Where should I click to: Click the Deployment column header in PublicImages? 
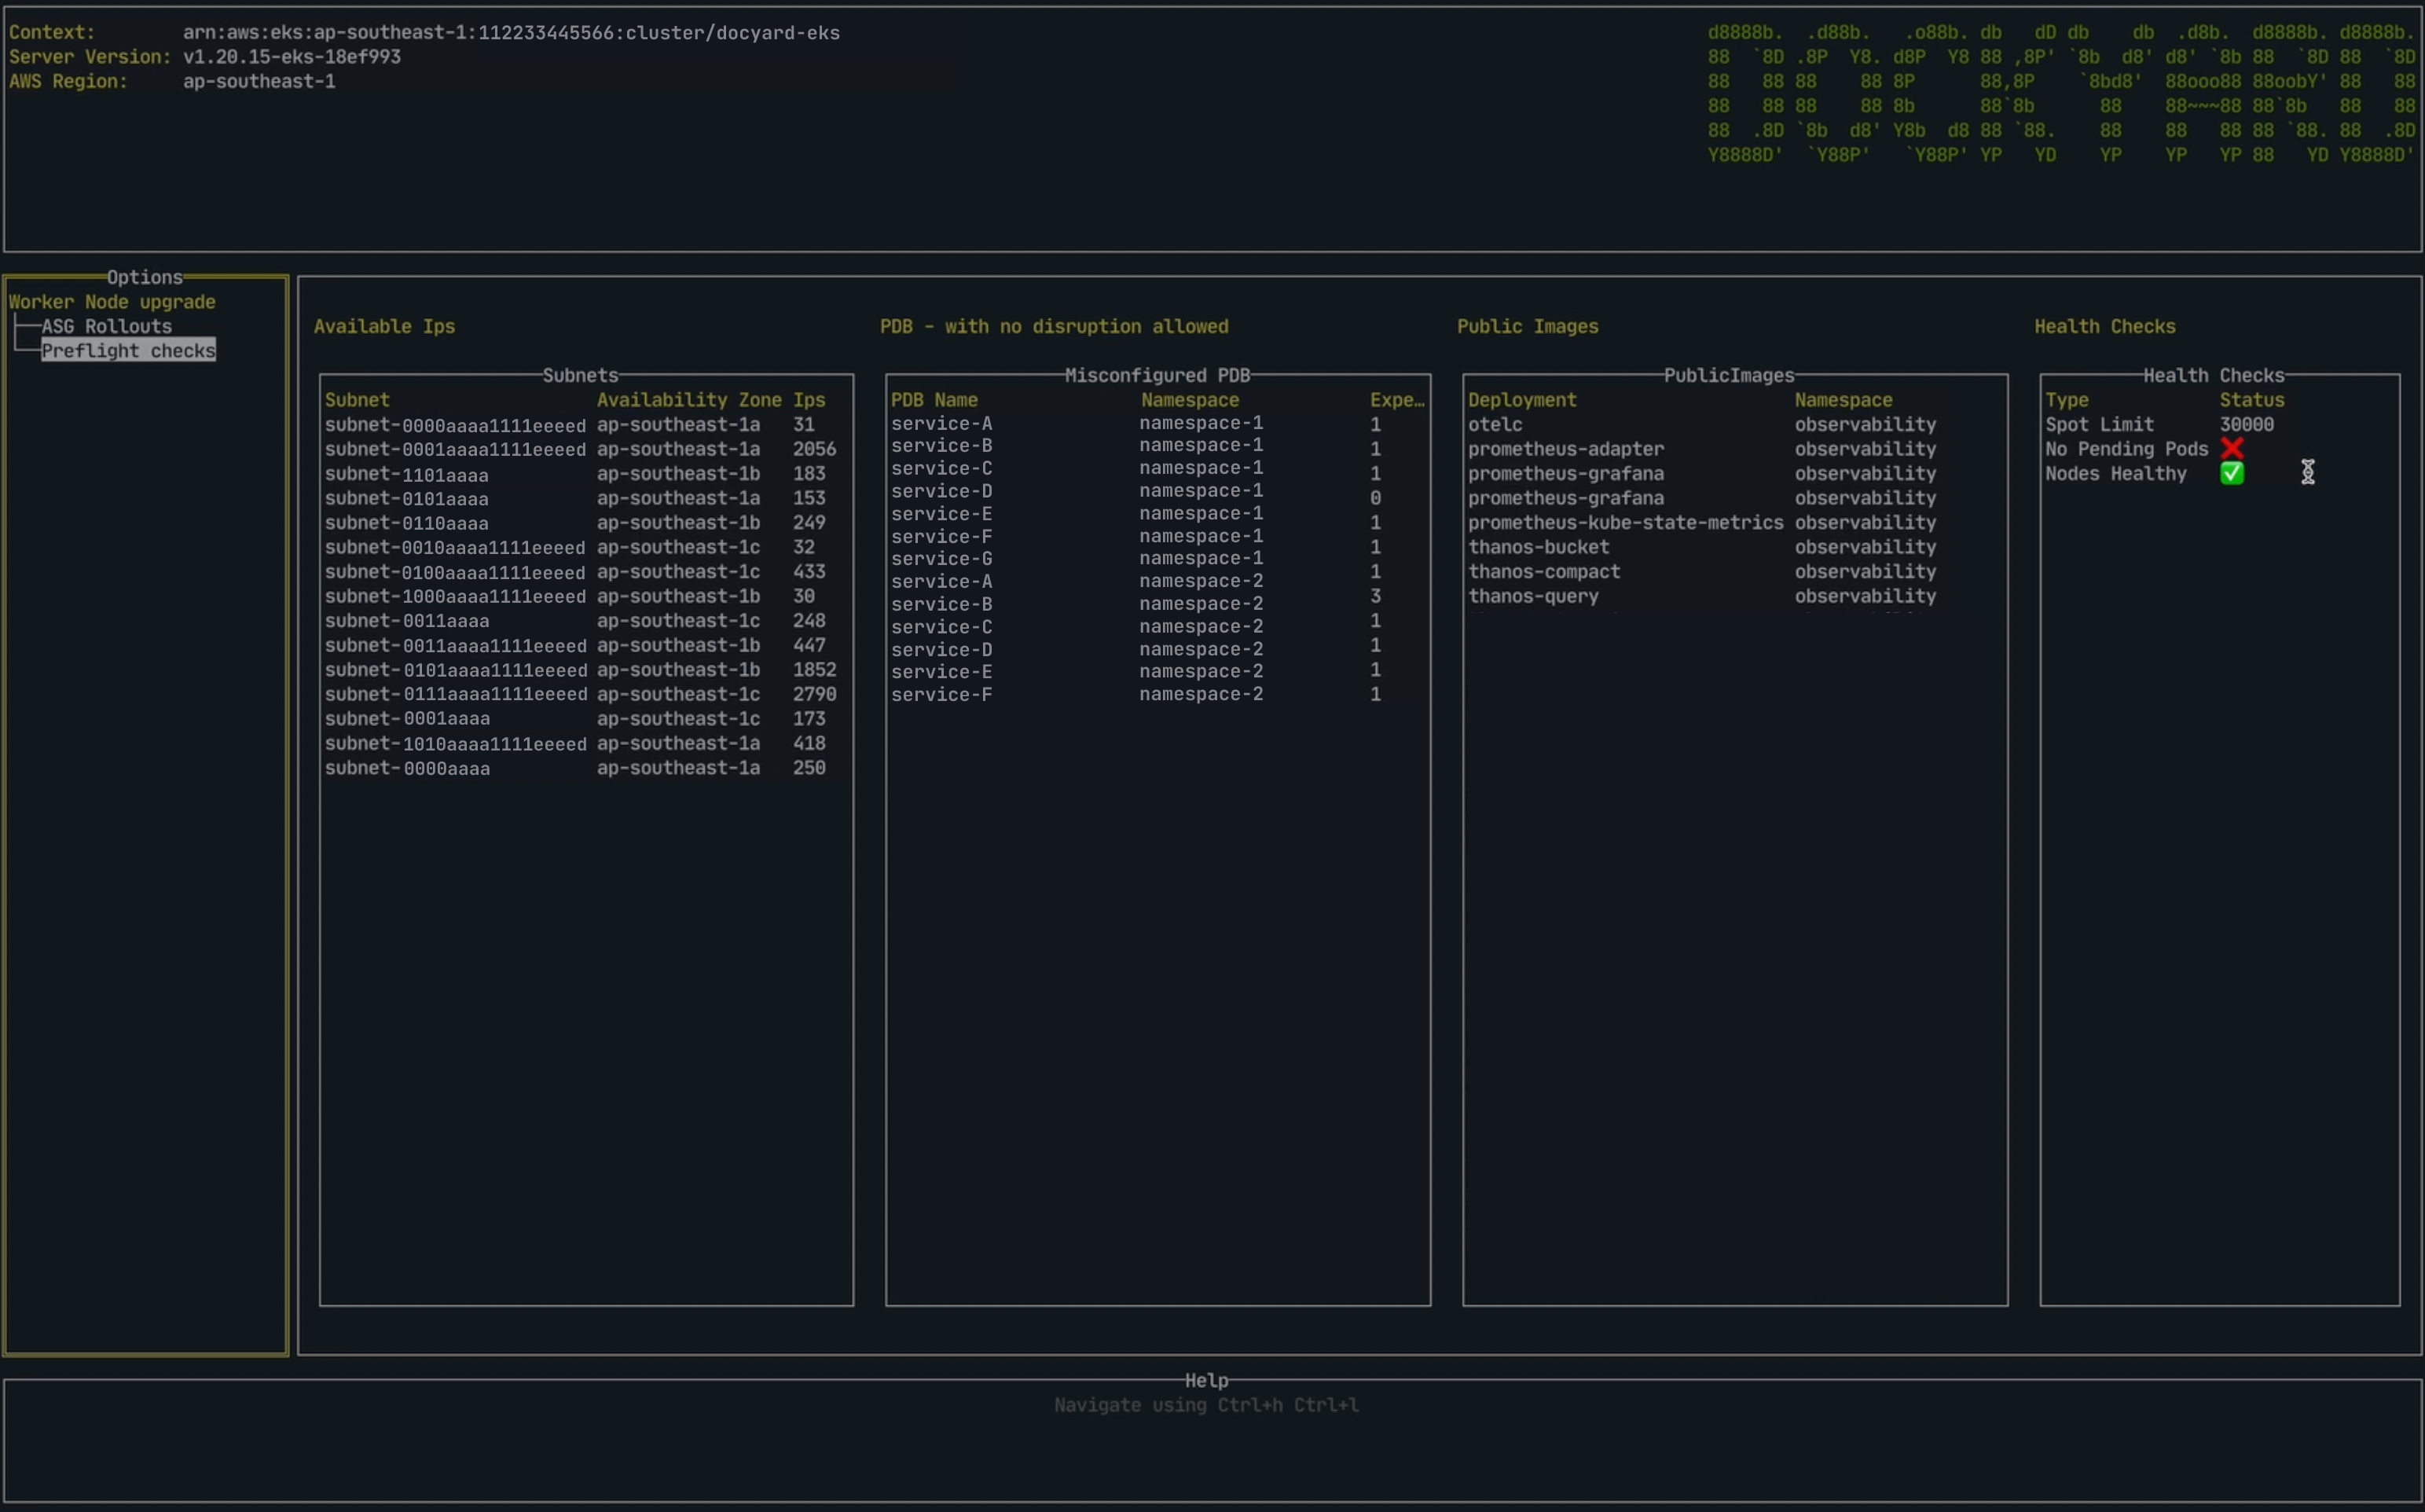(x=1521, y=400)
